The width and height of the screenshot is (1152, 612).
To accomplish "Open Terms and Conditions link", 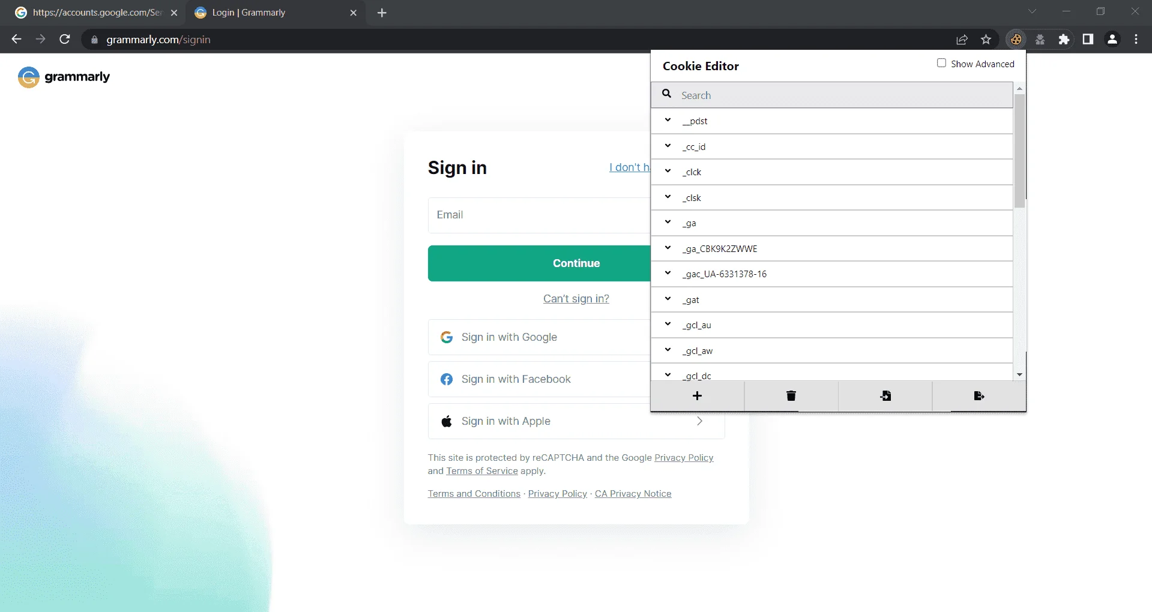I will 474,494.
